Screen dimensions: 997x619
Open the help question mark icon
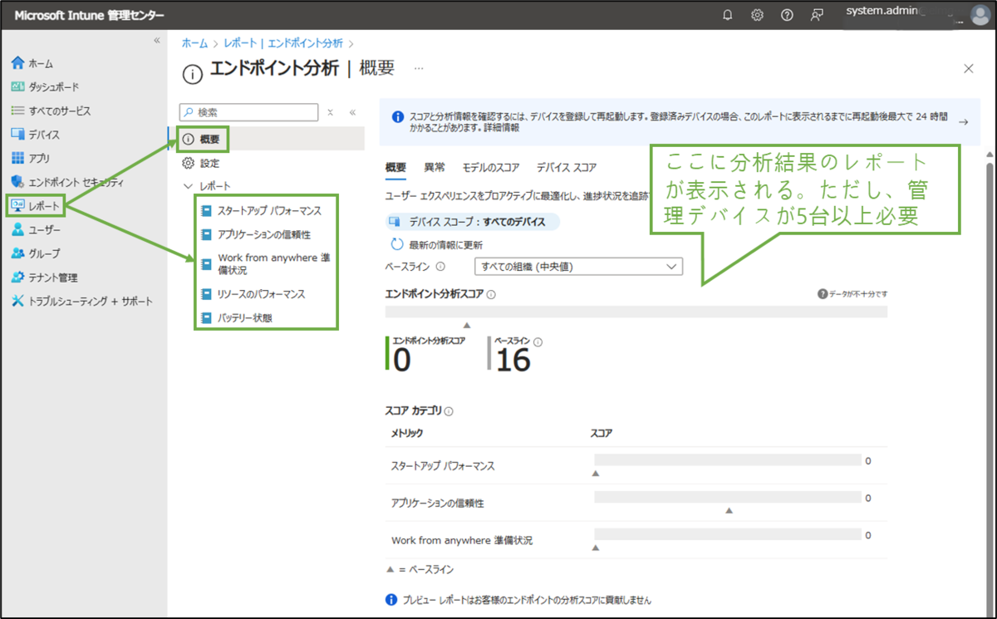[787, 15]
